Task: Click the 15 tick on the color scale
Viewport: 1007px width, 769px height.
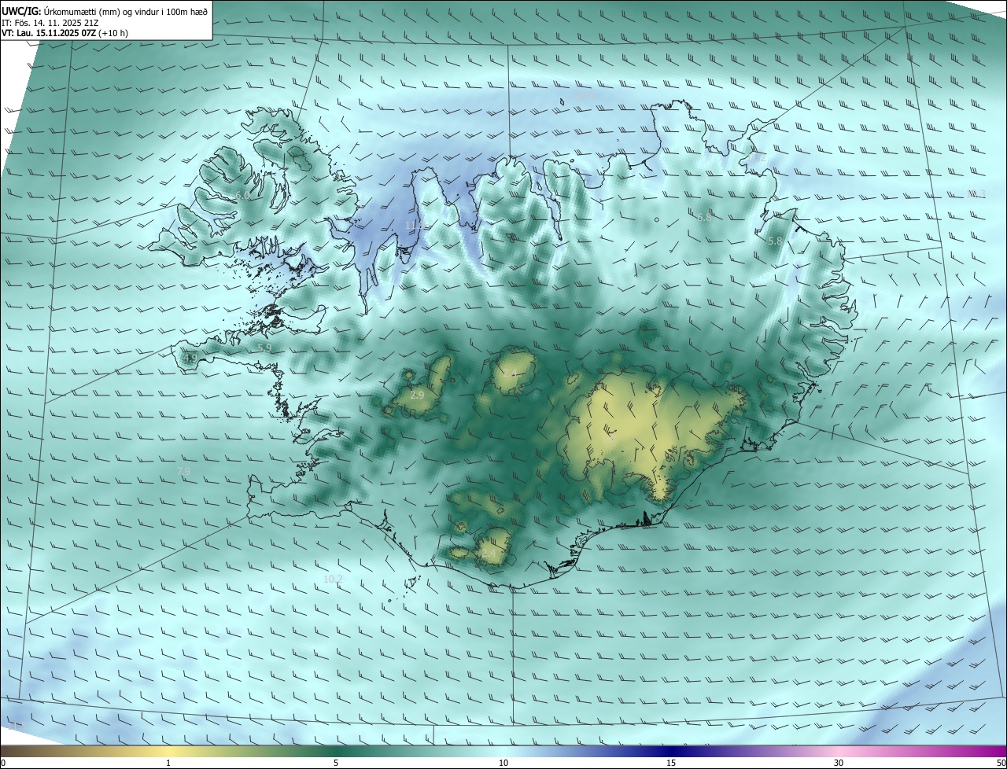Action: pos(671,763)
